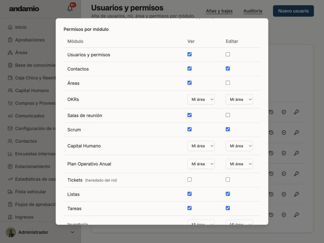The width and height of the screenshot is (324, 243).
Task: Click the 'Módulo' column header
Action: click(x=75, y=41)
